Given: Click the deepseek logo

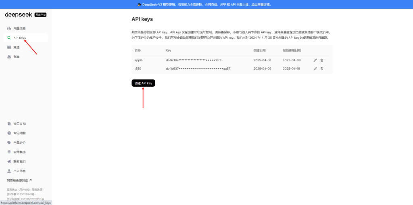Looking at the screenshot, I should [19, 15].
